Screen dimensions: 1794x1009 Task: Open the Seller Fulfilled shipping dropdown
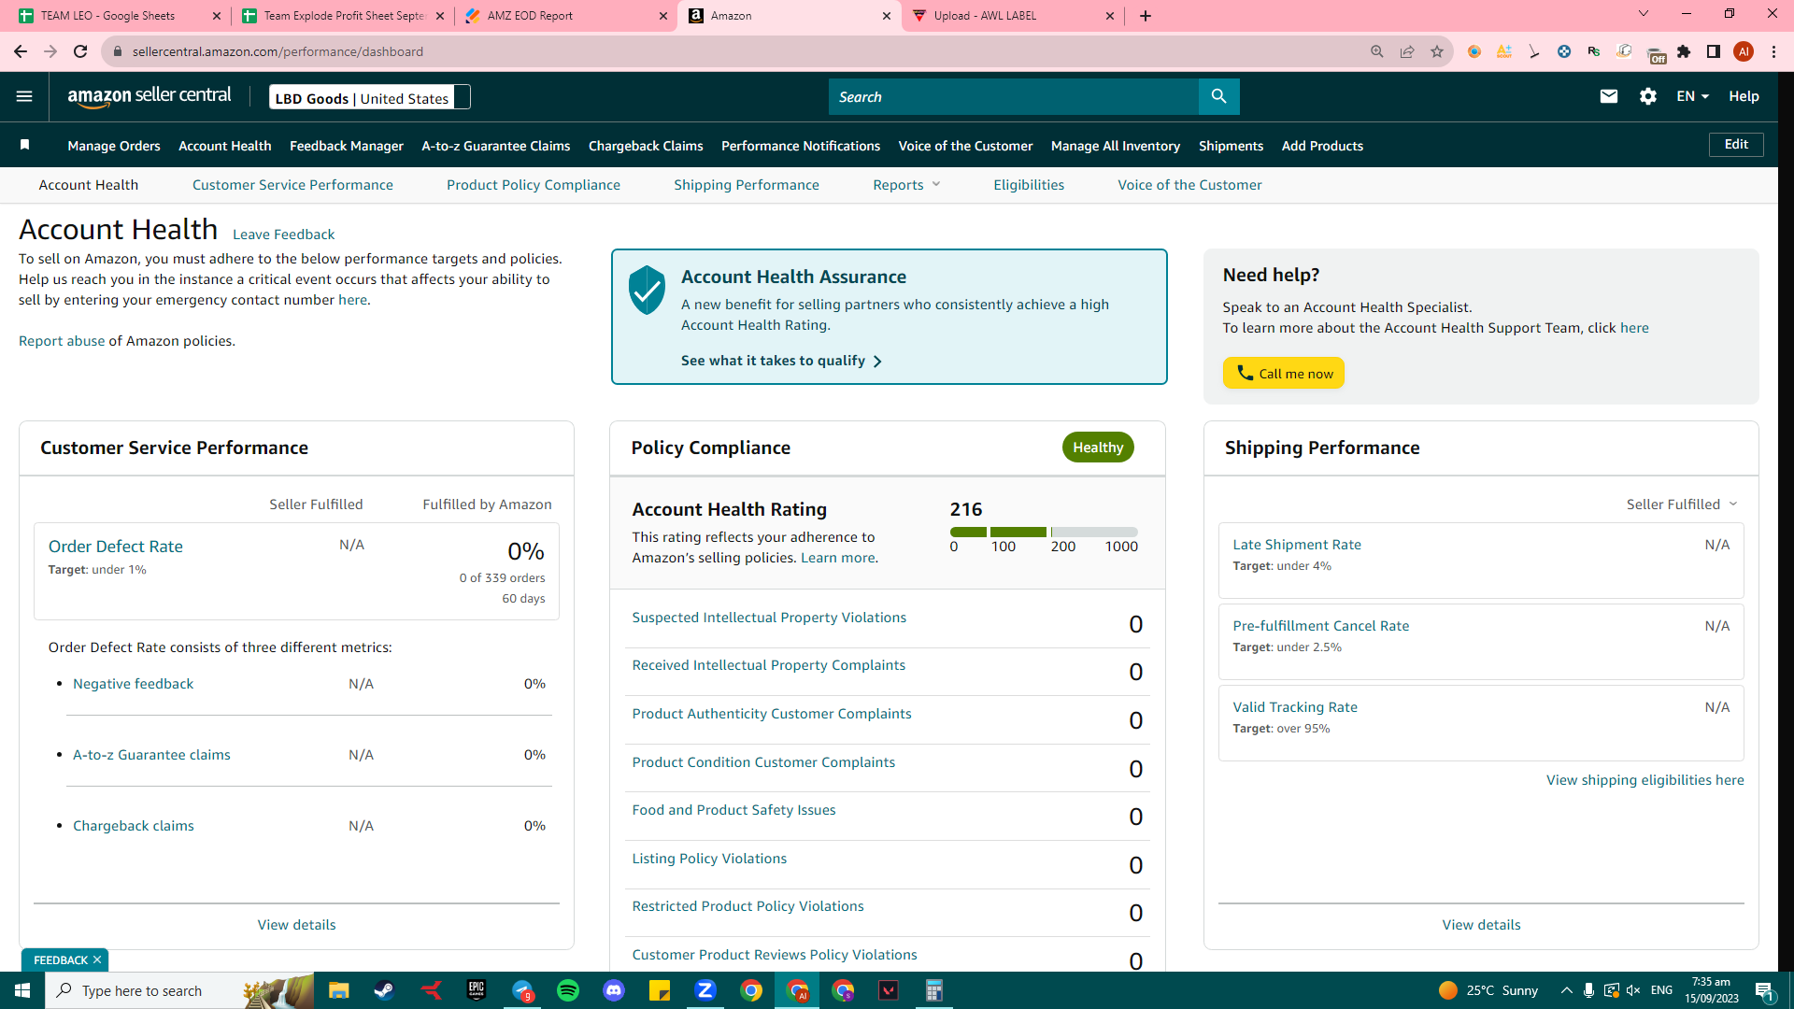(1682, 504)
